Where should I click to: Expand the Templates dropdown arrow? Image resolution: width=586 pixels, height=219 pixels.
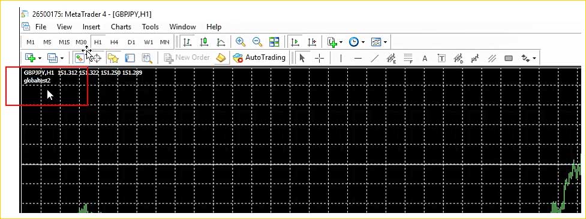[x=385, y=42]
